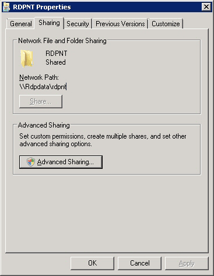Viewport: 214px width, 276px height.
Task: Click the greyed-out Share... button
Action: pyautogui.click(x=41, y=101)
